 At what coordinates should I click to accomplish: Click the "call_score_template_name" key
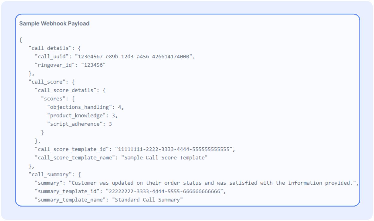pos(75,158)
